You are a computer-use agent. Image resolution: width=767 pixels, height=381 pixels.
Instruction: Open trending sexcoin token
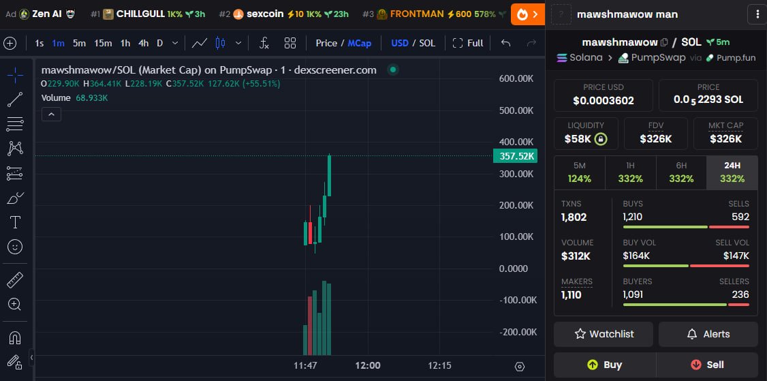[284, 14]
